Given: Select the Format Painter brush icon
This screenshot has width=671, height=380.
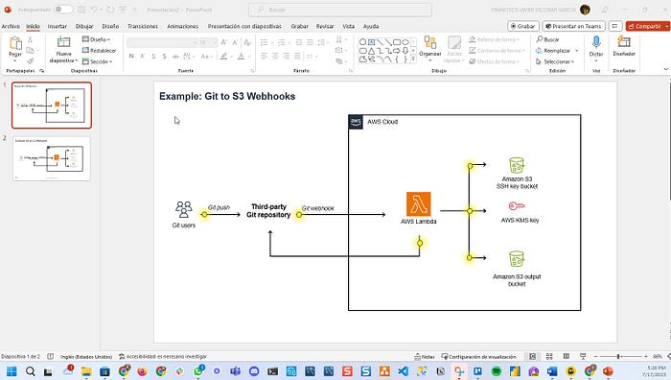Looking at the screenshot, I should (x=30, y=60).
